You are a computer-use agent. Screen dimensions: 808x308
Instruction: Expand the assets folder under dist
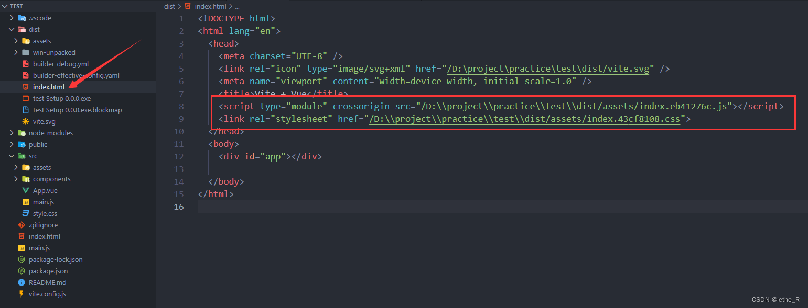point(16,41)
